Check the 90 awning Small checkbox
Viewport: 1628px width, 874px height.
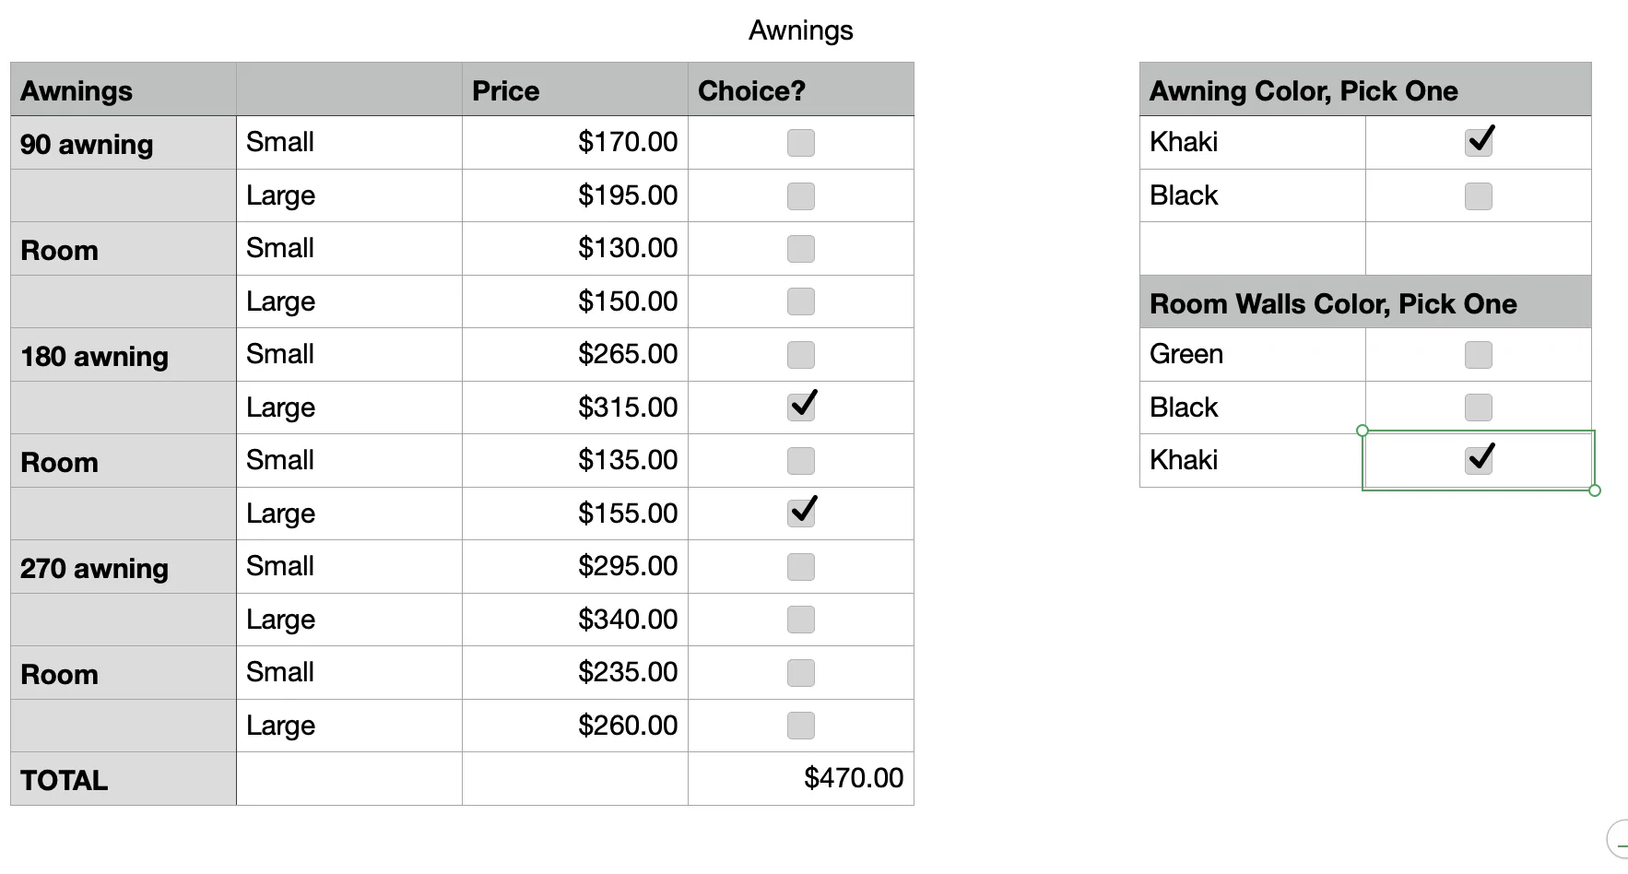click(800, 143)
